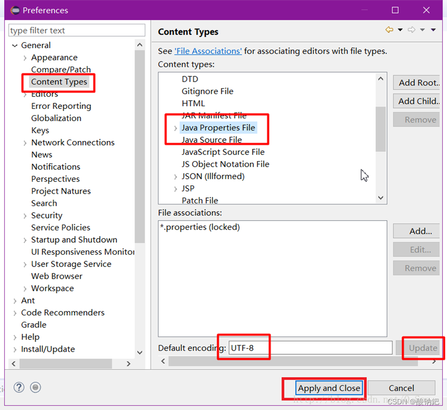
Task: Open Service Policies preference page
Action: (61, 227)
